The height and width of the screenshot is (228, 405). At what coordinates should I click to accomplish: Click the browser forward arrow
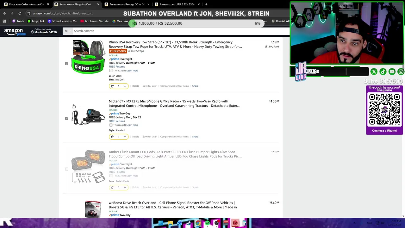pyautogui.click(x=12, y=13)
